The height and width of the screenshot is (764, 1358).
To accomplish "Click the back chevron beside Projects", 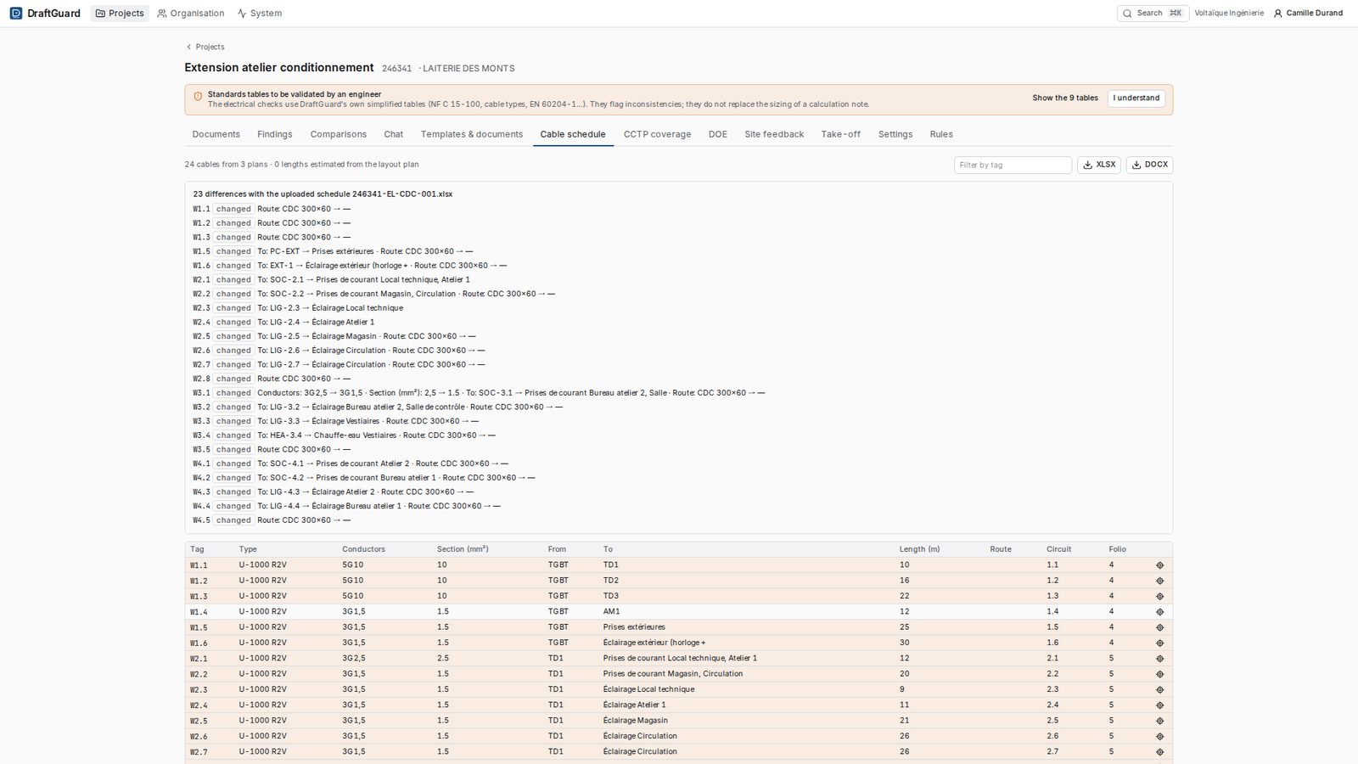I will point(188,47).
